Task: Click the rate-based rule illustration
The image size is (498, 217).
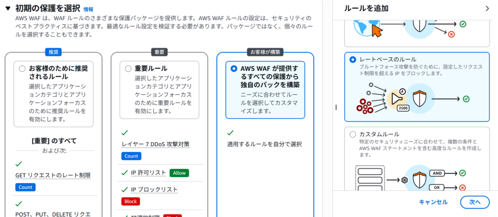Action: coord(412,99)
